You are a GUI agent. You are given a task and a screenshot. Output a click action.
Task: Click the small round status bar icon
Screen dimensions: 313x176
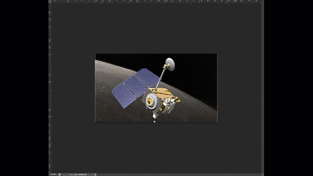[60, 175]
